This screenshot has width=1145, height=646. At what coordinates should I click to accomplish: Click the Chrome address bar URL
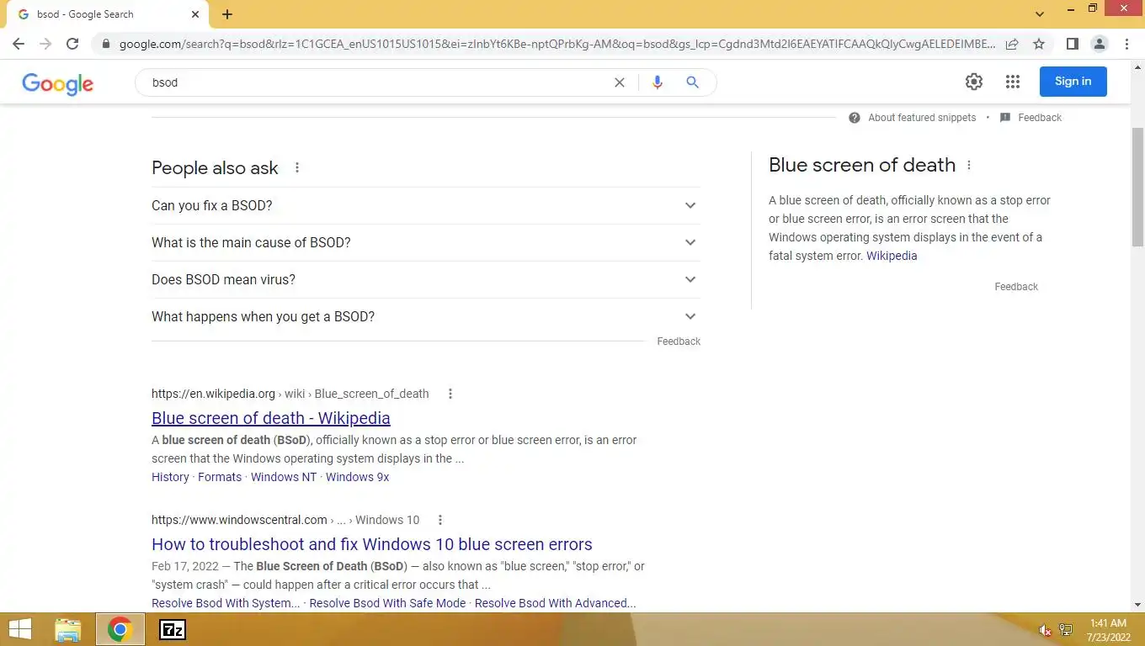[556, 44]
